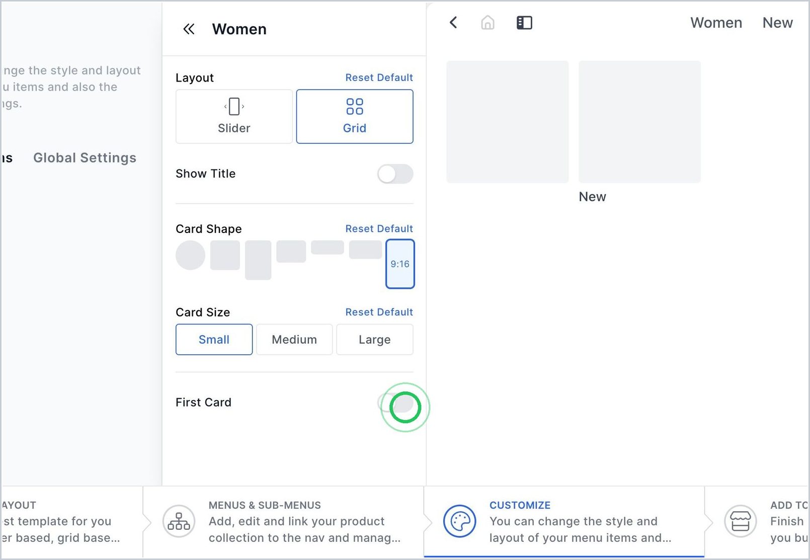Select New in the preview nav bar
810x560 pixels.
pos(777,23)
